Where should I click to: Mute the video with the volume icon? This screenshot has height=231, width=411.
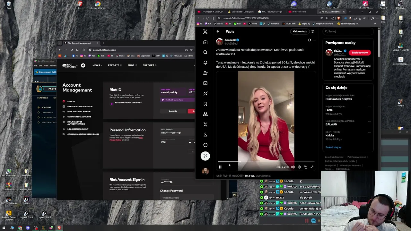point(293,167)
